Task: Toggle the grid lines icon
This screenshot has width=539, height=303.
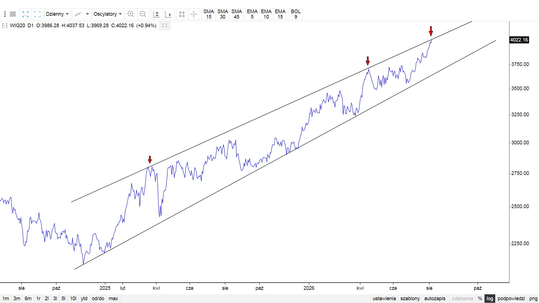Action: [x=182, y=14]
